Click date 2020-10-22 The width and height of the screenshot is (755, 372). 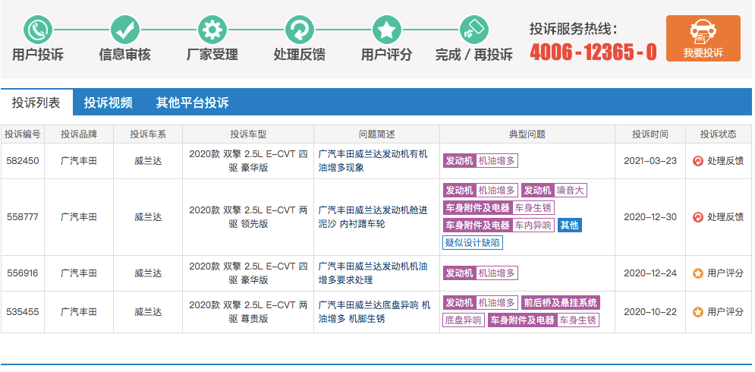coord(650,312)
